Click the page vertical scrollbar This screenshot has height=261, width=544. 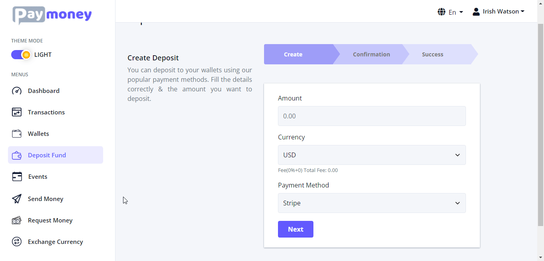click(x=540, y=119)
